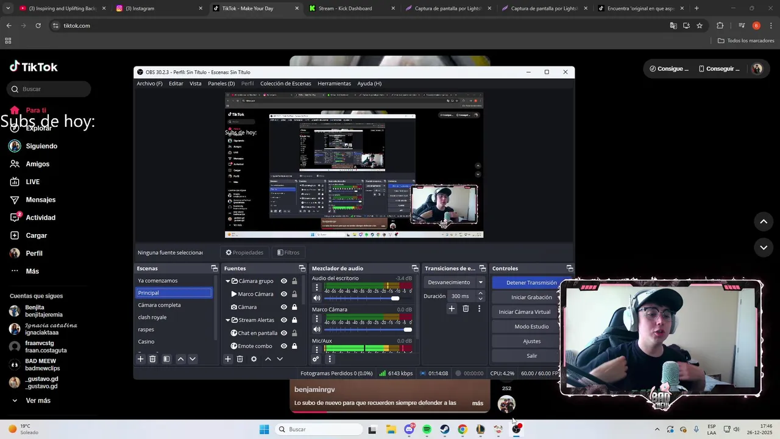Open Herramientas menu in OBS
The height and width of the screenshot is (439, 780).
tap(334, 84)
